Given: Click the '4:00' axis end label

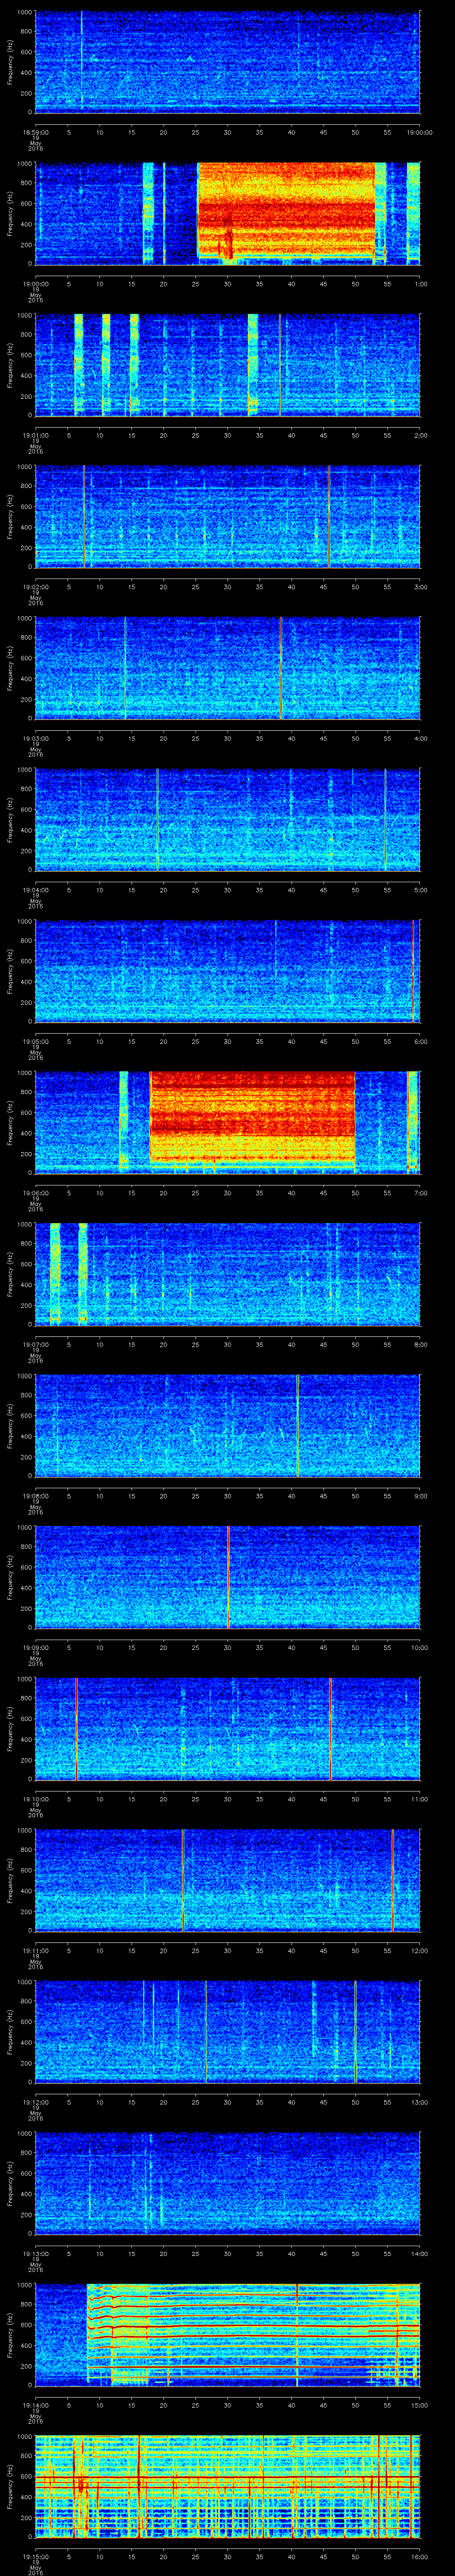Looking at the screenshot, I should [x=420, y=738].
